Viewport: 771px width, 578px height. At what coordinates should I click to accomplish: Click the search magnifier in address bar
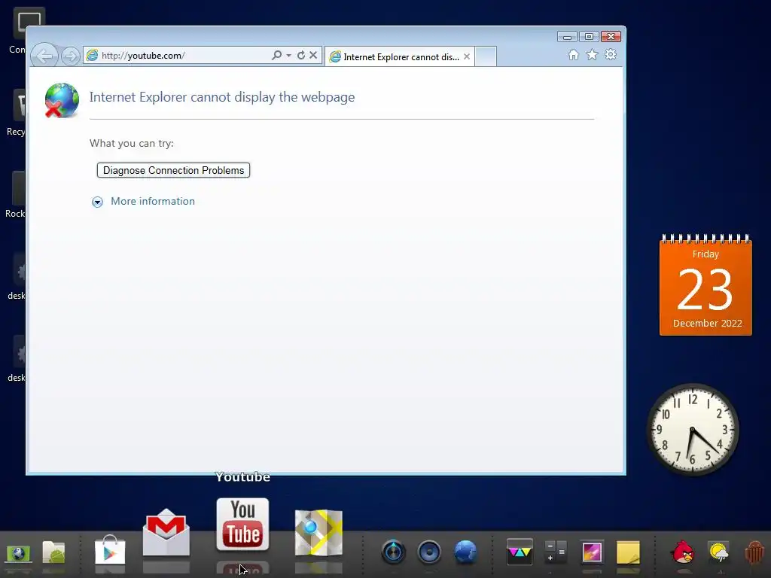277,55
